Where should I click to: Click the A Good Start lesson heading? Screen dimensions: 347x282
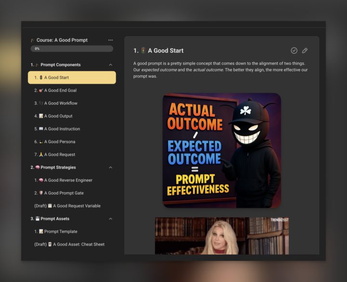165,51
